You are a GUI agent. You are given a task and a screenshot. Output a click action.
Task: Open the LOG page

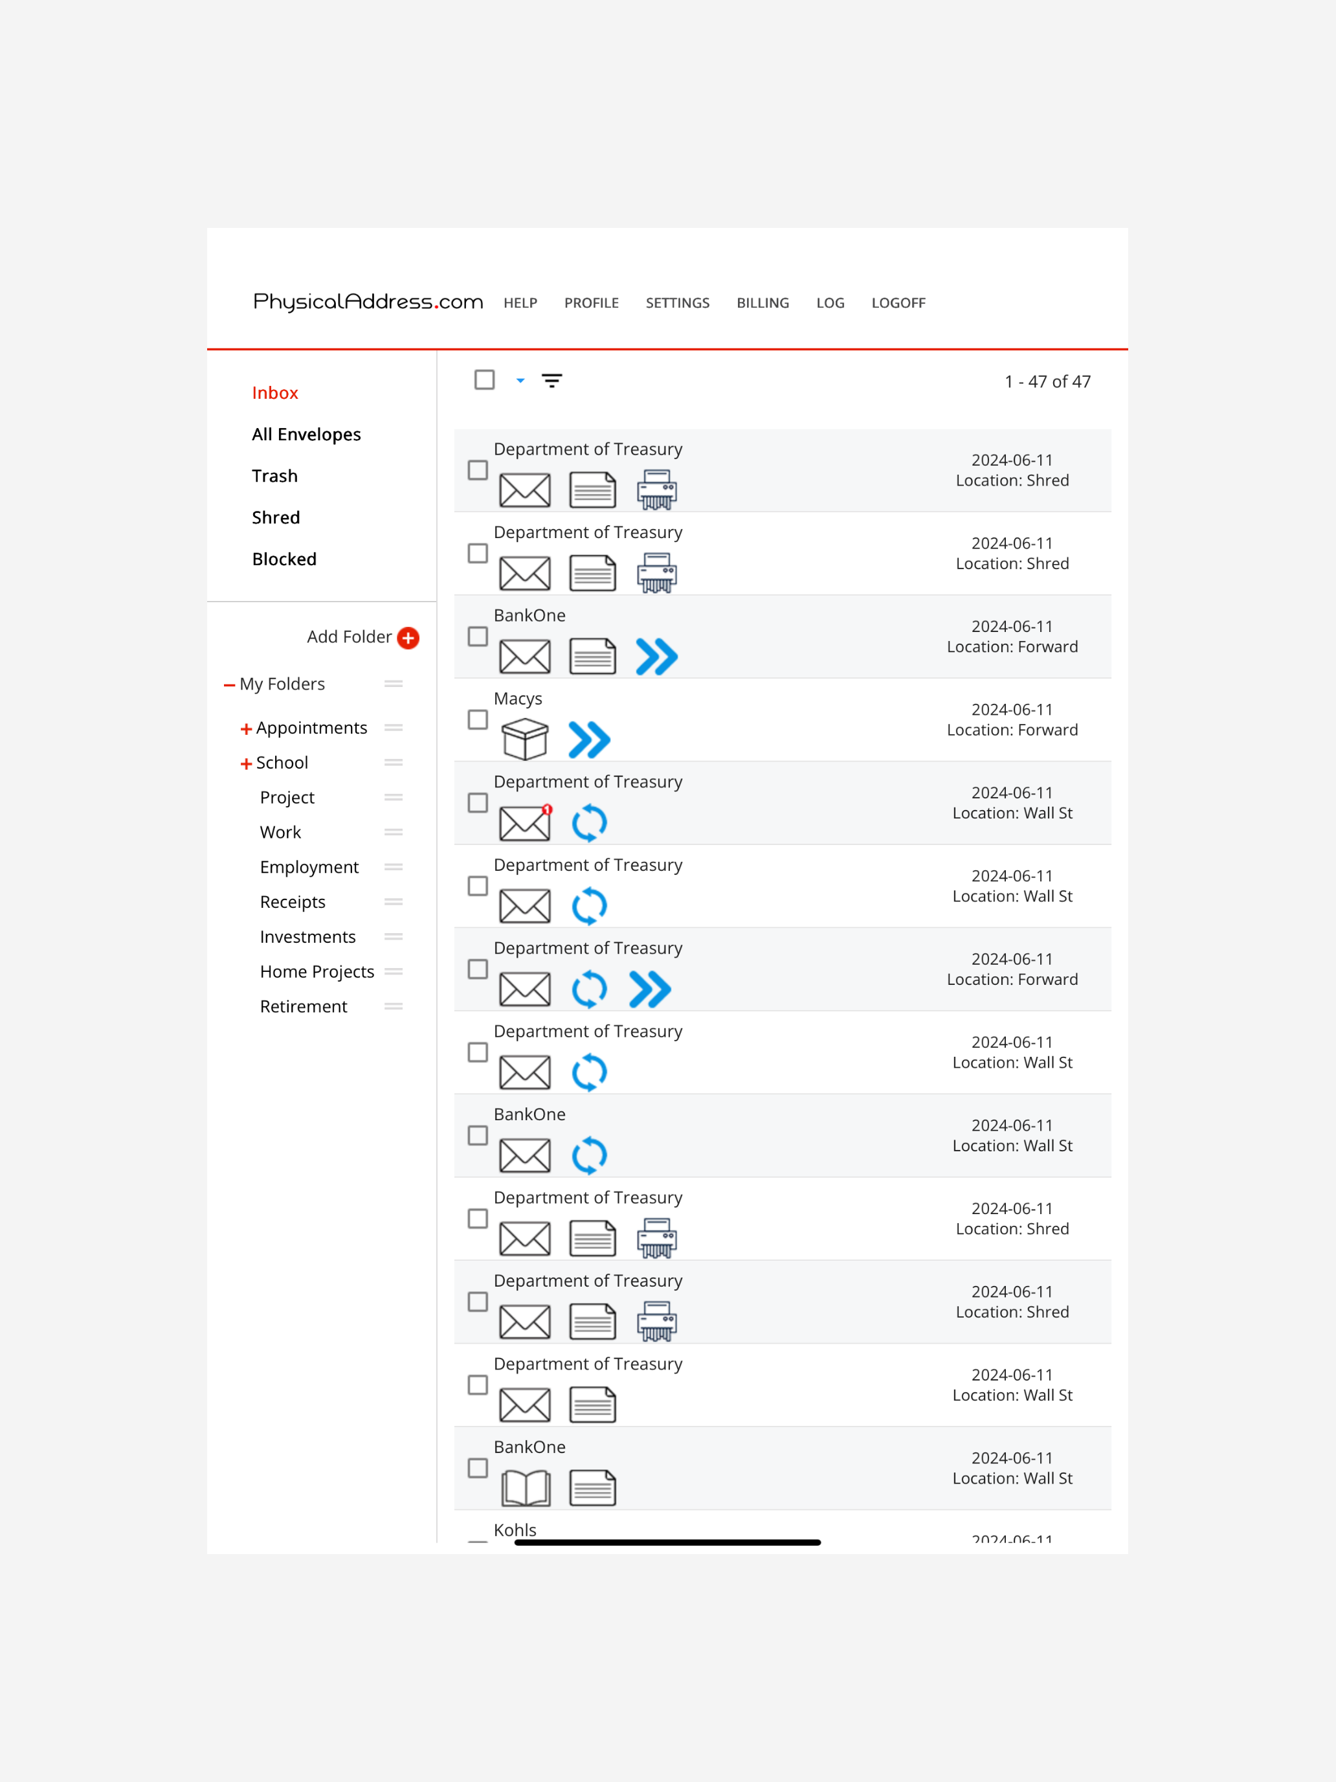tap(831, 303)
